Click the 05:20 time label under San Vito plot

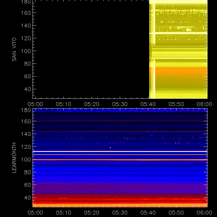pos(92,104)
